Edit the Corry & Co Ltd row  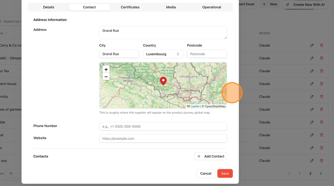[312, 45]
